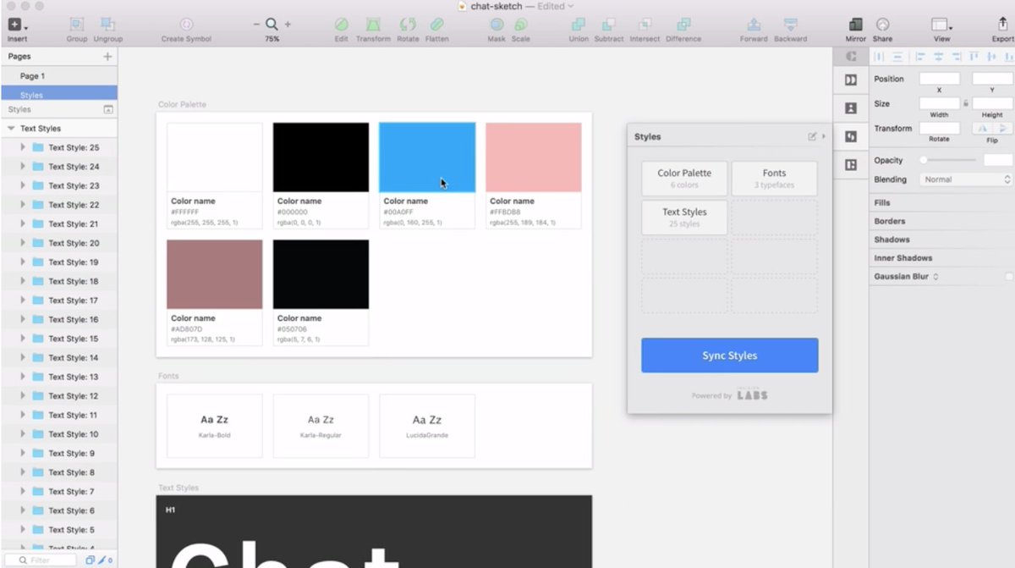The width and height of the screenshot is (1015, 568).
Task: Click the blue #00A0FF color swatch
Action: point(427,157)
